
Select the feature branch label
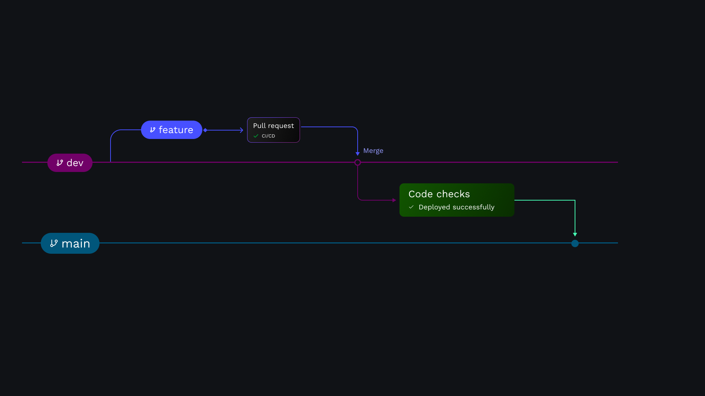tap(176, 130)
